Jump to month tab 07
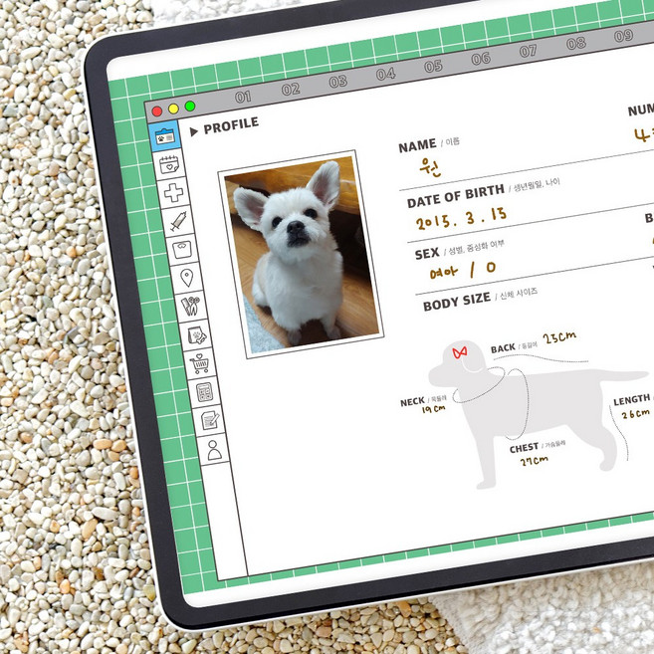The width and height of the screenshot is (654, 654). (528, 51)
